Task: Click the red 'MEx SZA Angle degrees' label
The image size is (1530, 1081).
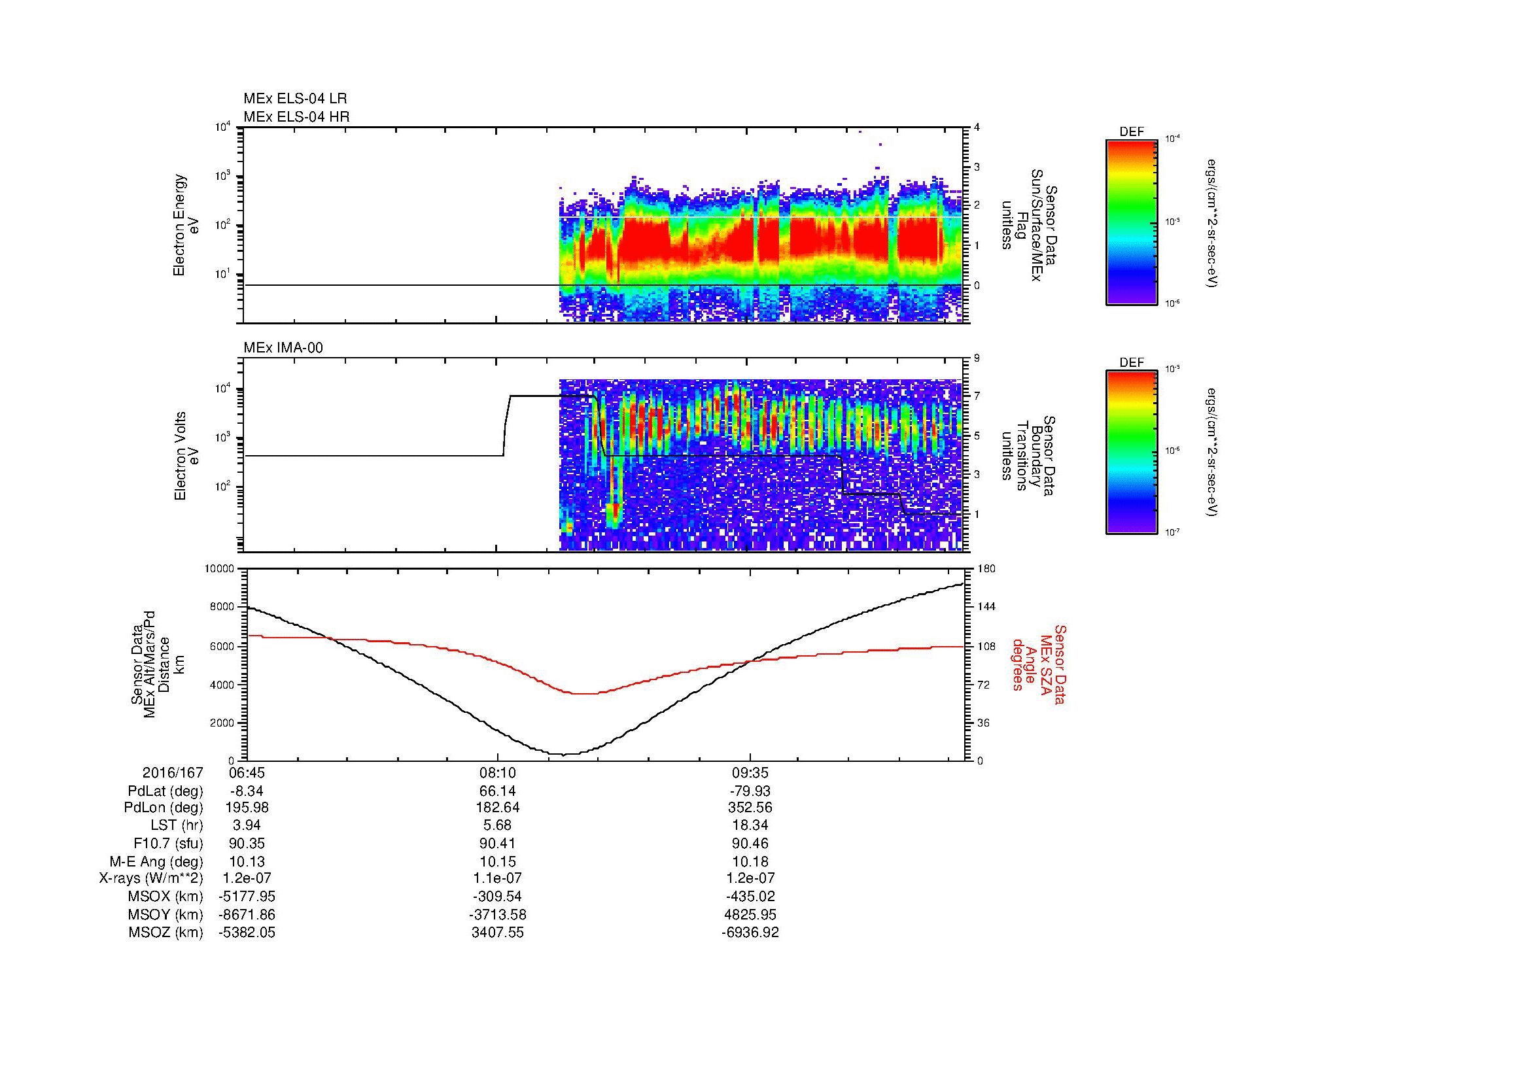Action: 1039,664
